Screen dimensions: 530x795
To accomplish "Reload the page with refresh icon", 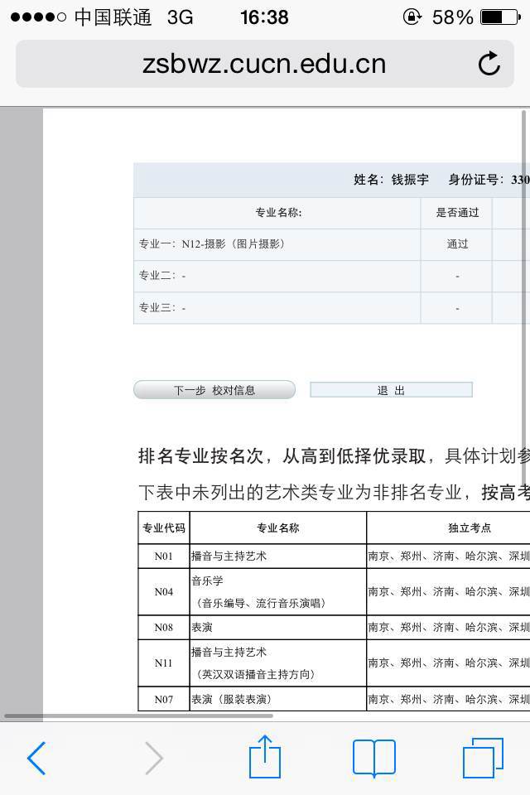I will [x=489, y=64].
